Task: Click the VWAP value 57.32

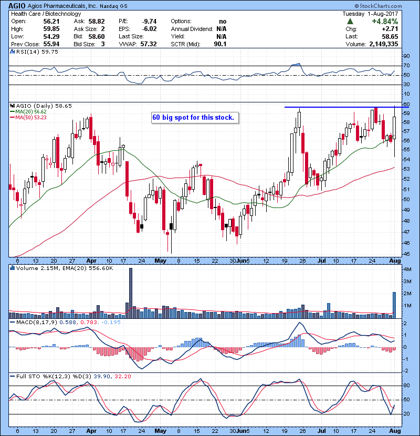Action: (x=149, y=44)
